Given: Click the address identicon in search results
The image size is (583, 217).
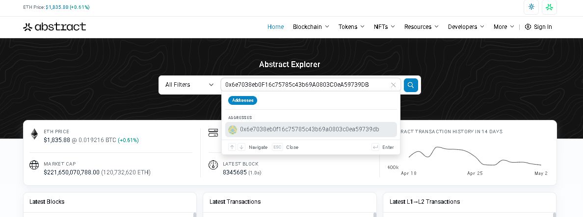Looking at the screenshot, I should [233, 130].
